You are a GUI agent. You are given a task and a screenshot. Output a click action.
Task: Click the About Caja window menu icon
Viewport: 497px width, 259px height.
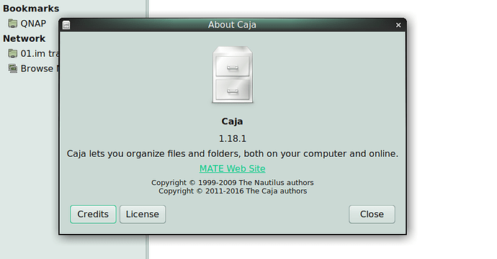(66, 25)
